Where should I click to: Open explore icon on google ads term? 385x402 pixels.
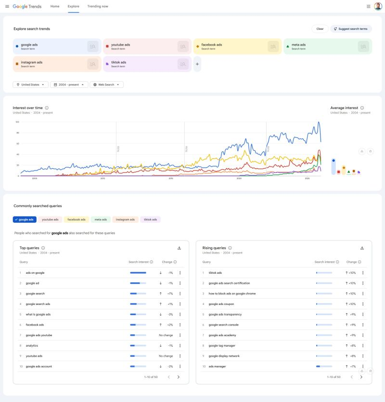coord(93,47)
